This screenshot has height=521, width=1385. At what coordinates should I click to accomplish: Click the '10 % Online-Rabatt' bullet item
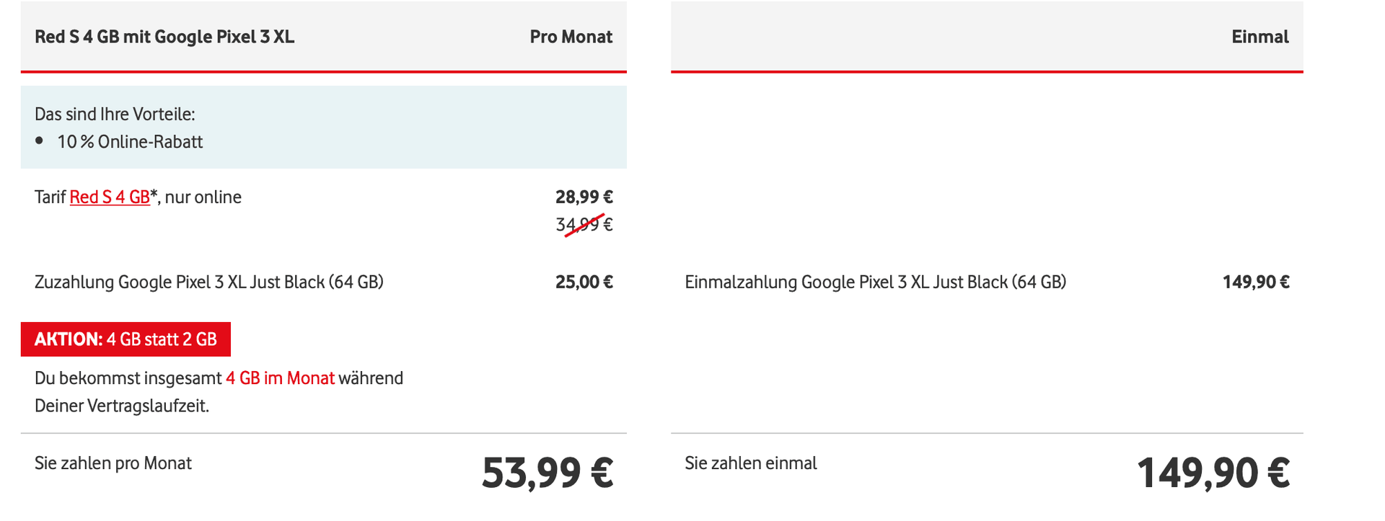click(x=130, y=142)
